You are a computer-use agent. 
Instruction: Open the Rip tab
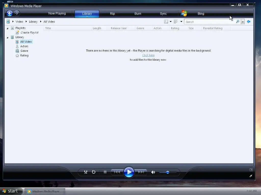tap(112, 14)
